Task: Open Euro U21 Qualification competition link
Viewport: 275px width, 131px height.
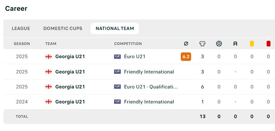Action: [151, 87]
